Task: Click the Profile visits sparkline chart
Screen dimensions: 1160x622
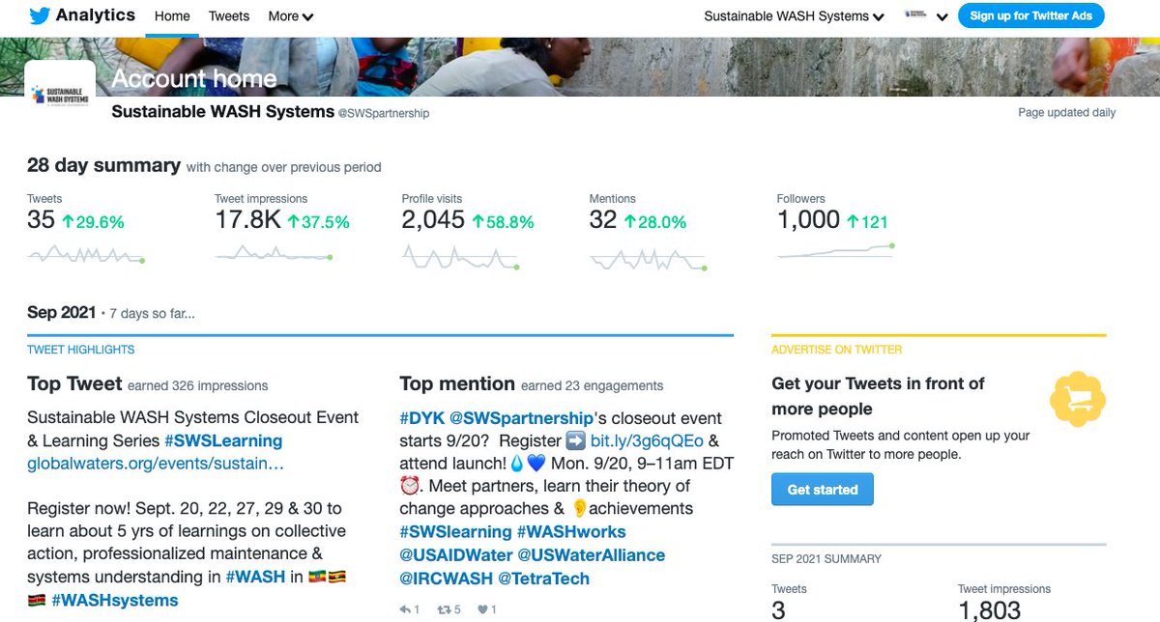Action: pyautogui.click(x=461, y=257)
